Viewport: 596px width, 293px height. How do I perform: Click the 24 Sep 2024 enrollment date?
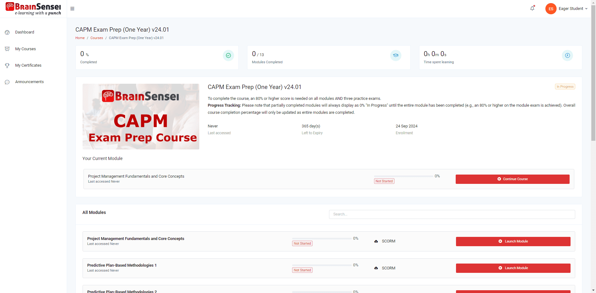[x=407, y=126]
